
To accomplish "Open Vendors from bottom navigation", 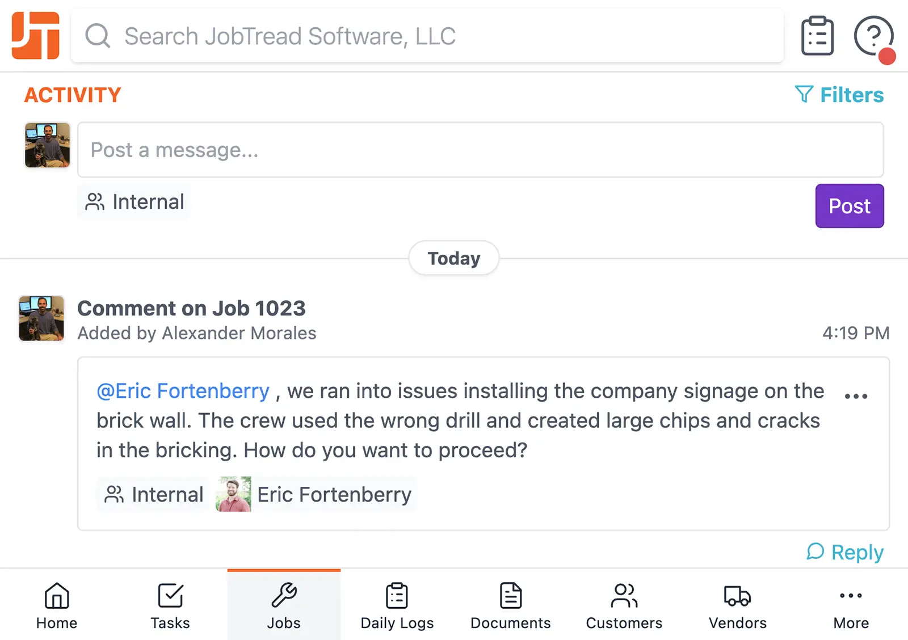I will pyautogui.click(x=738, y=606).
